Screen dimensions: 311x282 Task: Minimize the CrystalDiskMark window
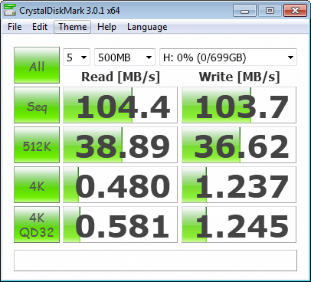[244, 11]
